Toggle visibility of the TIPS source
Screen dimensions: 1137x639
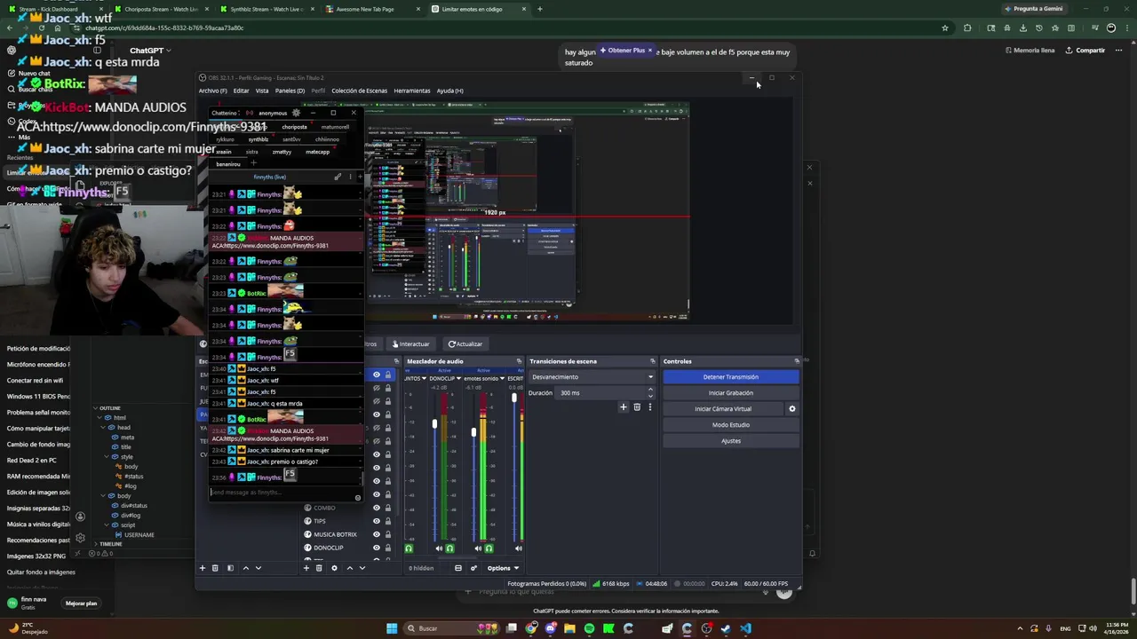point(377,521)
